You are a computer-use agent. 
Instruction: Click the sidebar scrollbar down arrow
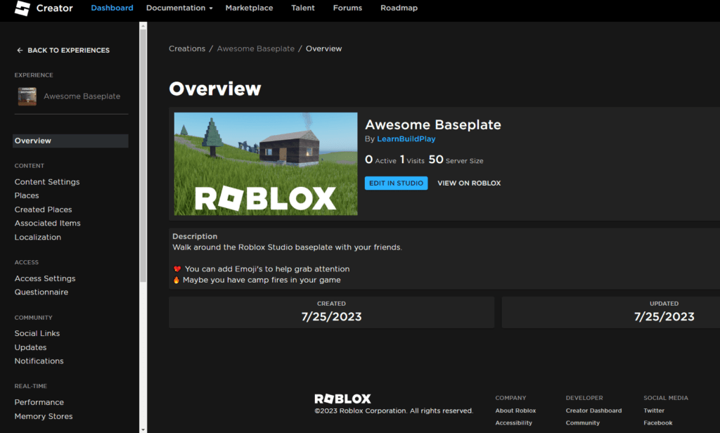[143, 429]
